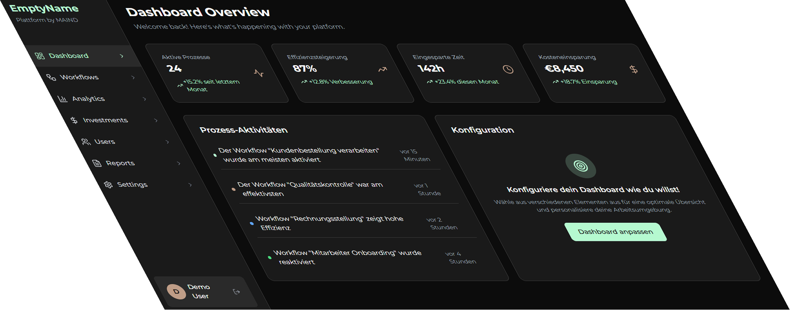Click the gear icon next to Settings
This screenshot has height=310, width=790.
pyautogui.click(x=108, y=185)
